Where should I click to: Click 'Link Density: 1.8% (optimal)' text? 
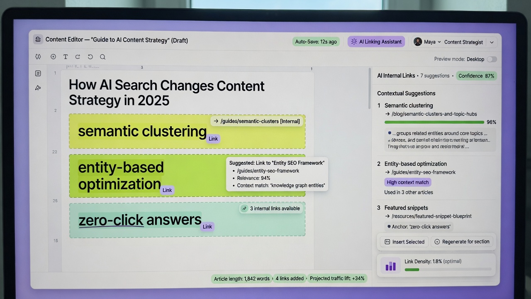[x=433, y=261]
